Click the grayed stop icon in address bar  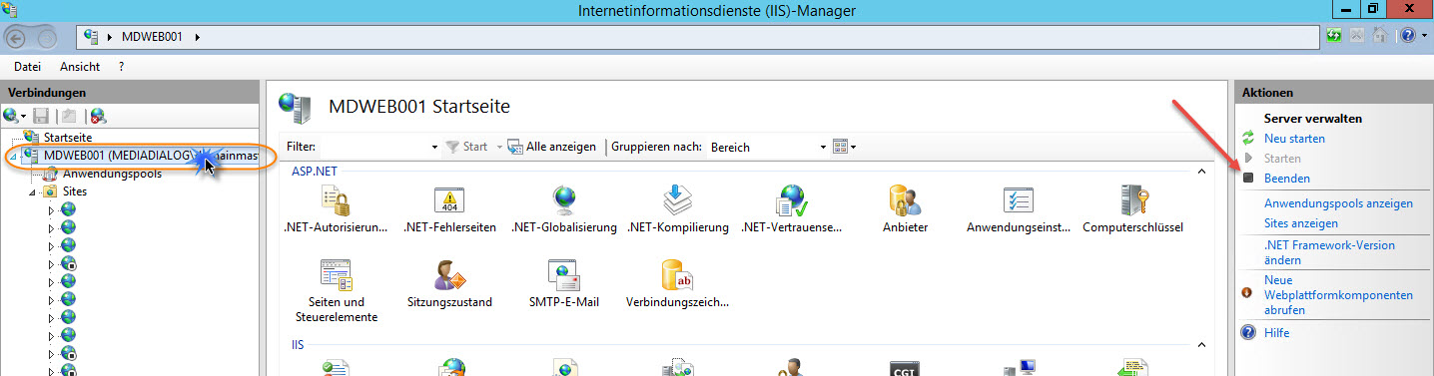pyautogui.click(x=1358, y=36)
